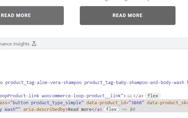Toggle flex badge next to Read more anchor
This screenshot has width=188, height=118.
(x=111, y=109)
